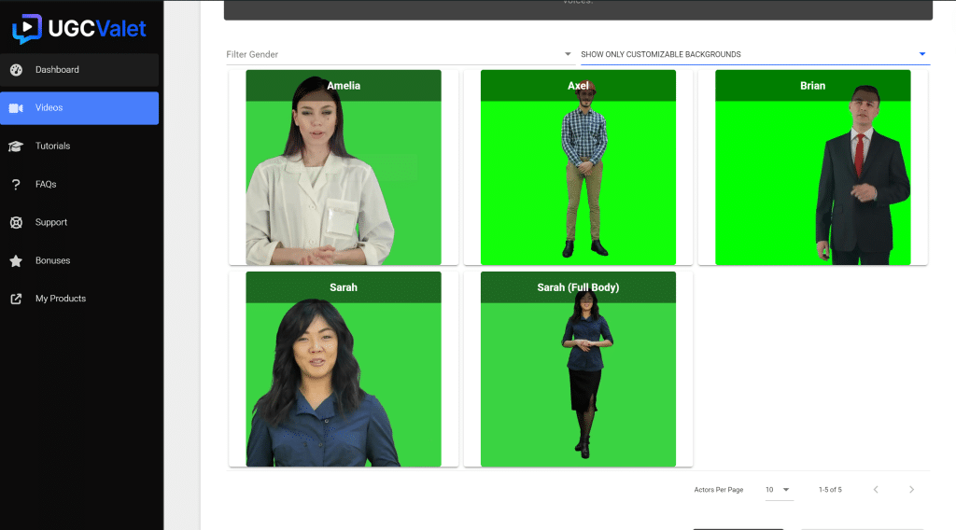Open the Filter Gender dropdown
Viewport: 956px width, 530px height.
point(400,54)
